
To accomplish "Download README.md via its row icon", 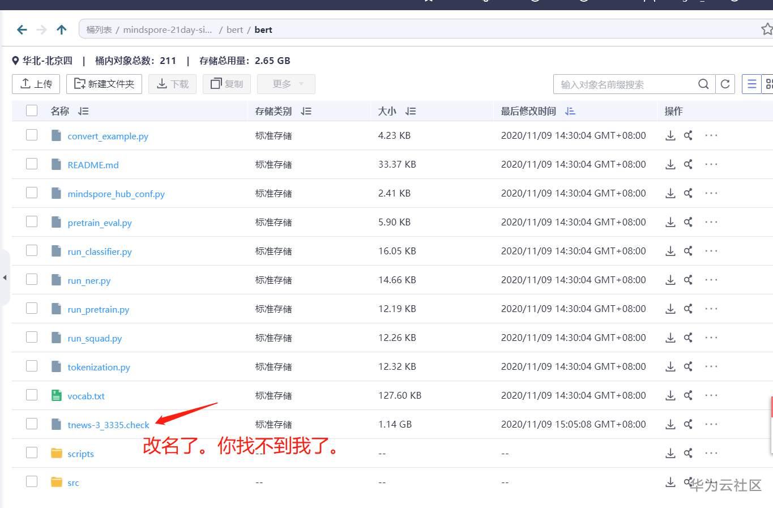I will [670, 164].
